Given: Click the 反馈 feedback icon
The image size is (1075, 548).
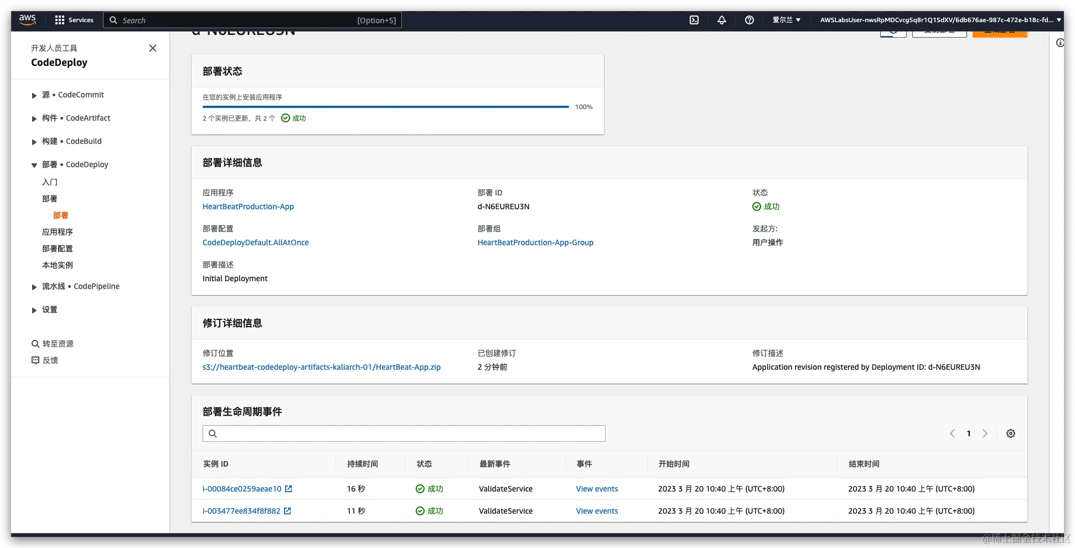Looking at the screenshot, I should coord(35,360).
